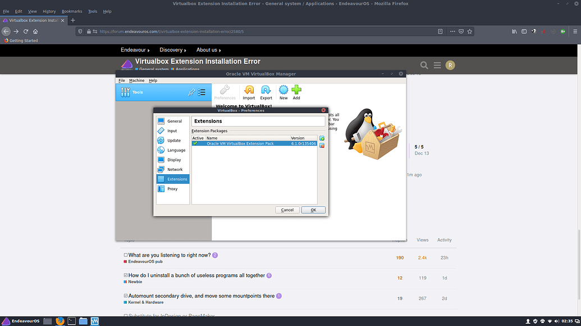Open Firefox Bookmarks menu
The image size is (581, 326).
tap(72, 11)
